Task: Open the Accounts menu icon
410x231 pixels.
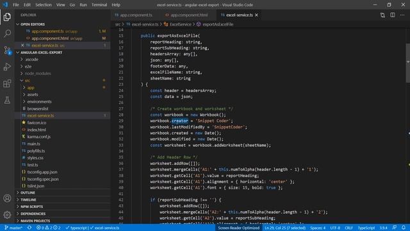Action: click(7, 198)
